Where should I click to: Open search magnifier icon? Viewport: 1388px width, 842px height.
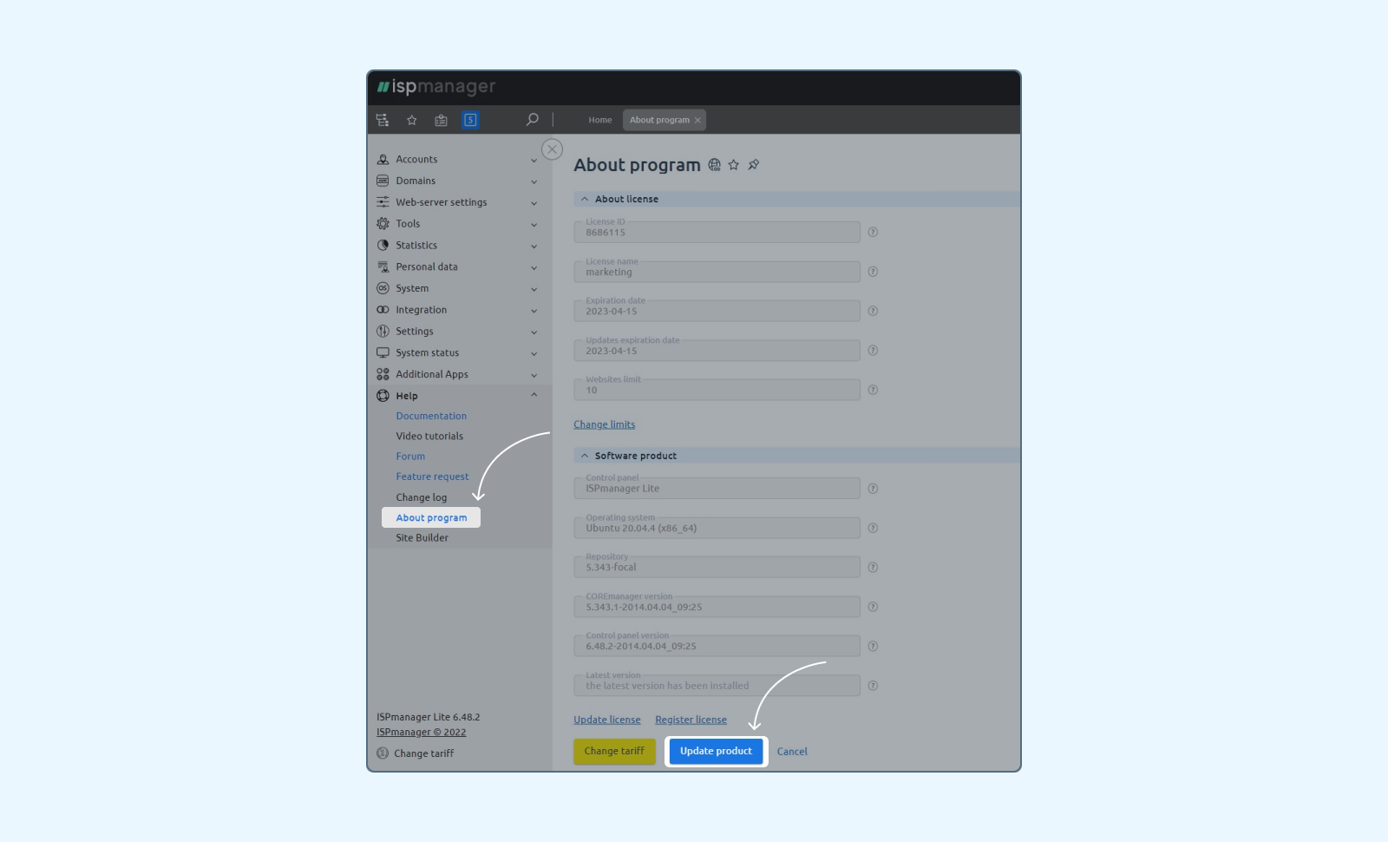pos(533,120)
